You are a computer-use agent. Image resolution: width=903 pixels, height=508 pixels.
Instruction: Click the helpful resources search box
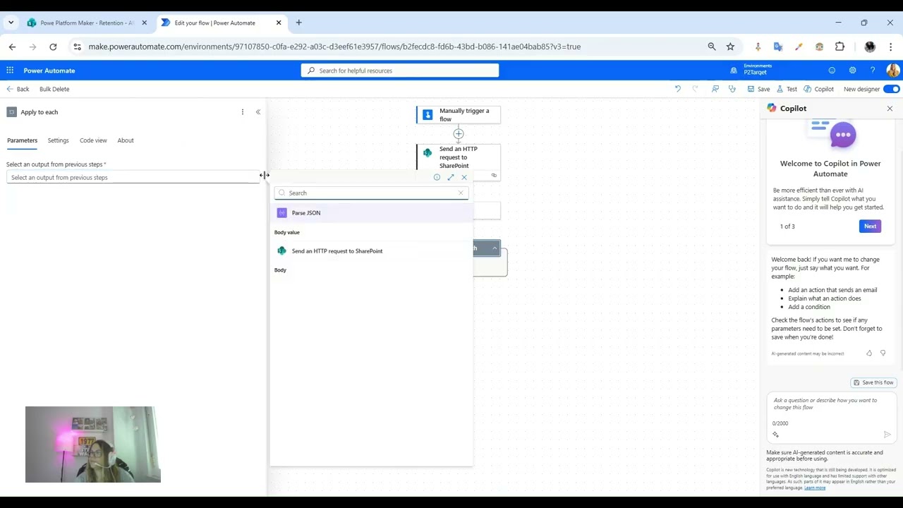tap(400, 71)
